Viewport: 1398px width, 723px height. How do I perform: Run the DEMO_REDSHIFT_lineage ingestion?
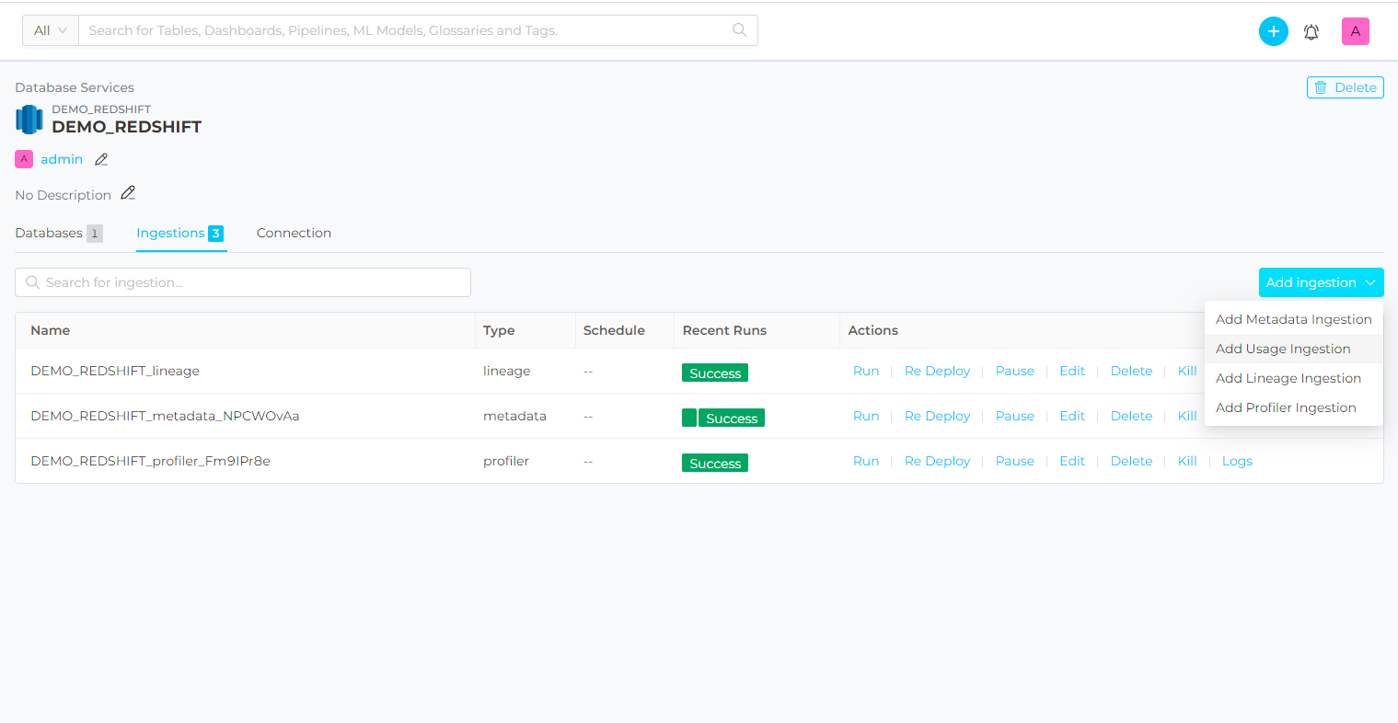[x=866, y=371]
